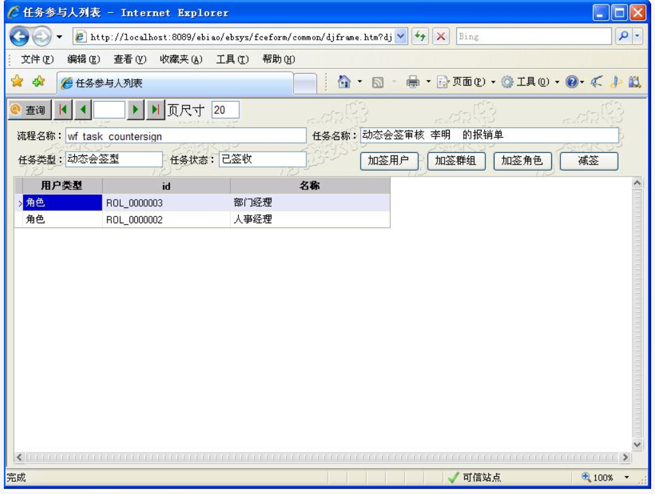Click the Print icon
The image size is (655, 494).
413,81
